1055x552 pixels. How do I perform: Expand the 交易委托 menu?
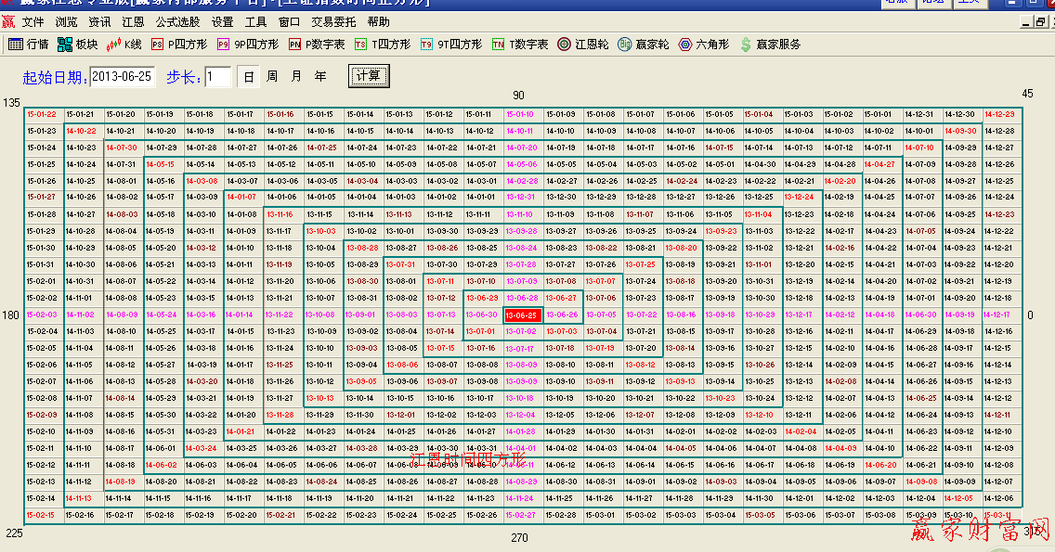point(333,21)
